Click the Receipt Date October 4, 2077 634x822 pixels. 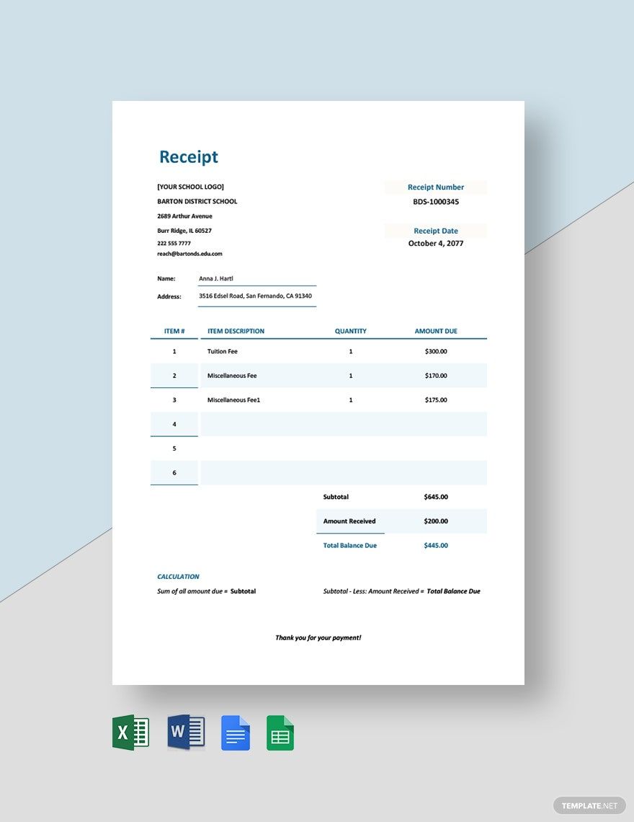[x=435, y=243]
